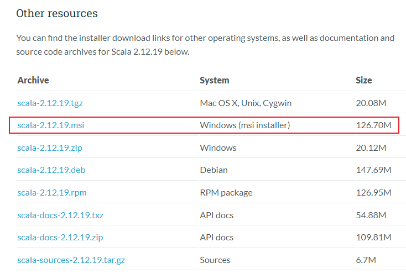Screen dimensions: 406x279
Task: Click the 54.88M size value
Action: [x=371, y=215]
